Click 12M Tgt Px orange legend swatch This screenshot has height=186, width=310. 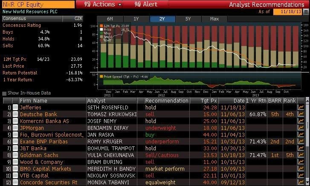point(101,26)
